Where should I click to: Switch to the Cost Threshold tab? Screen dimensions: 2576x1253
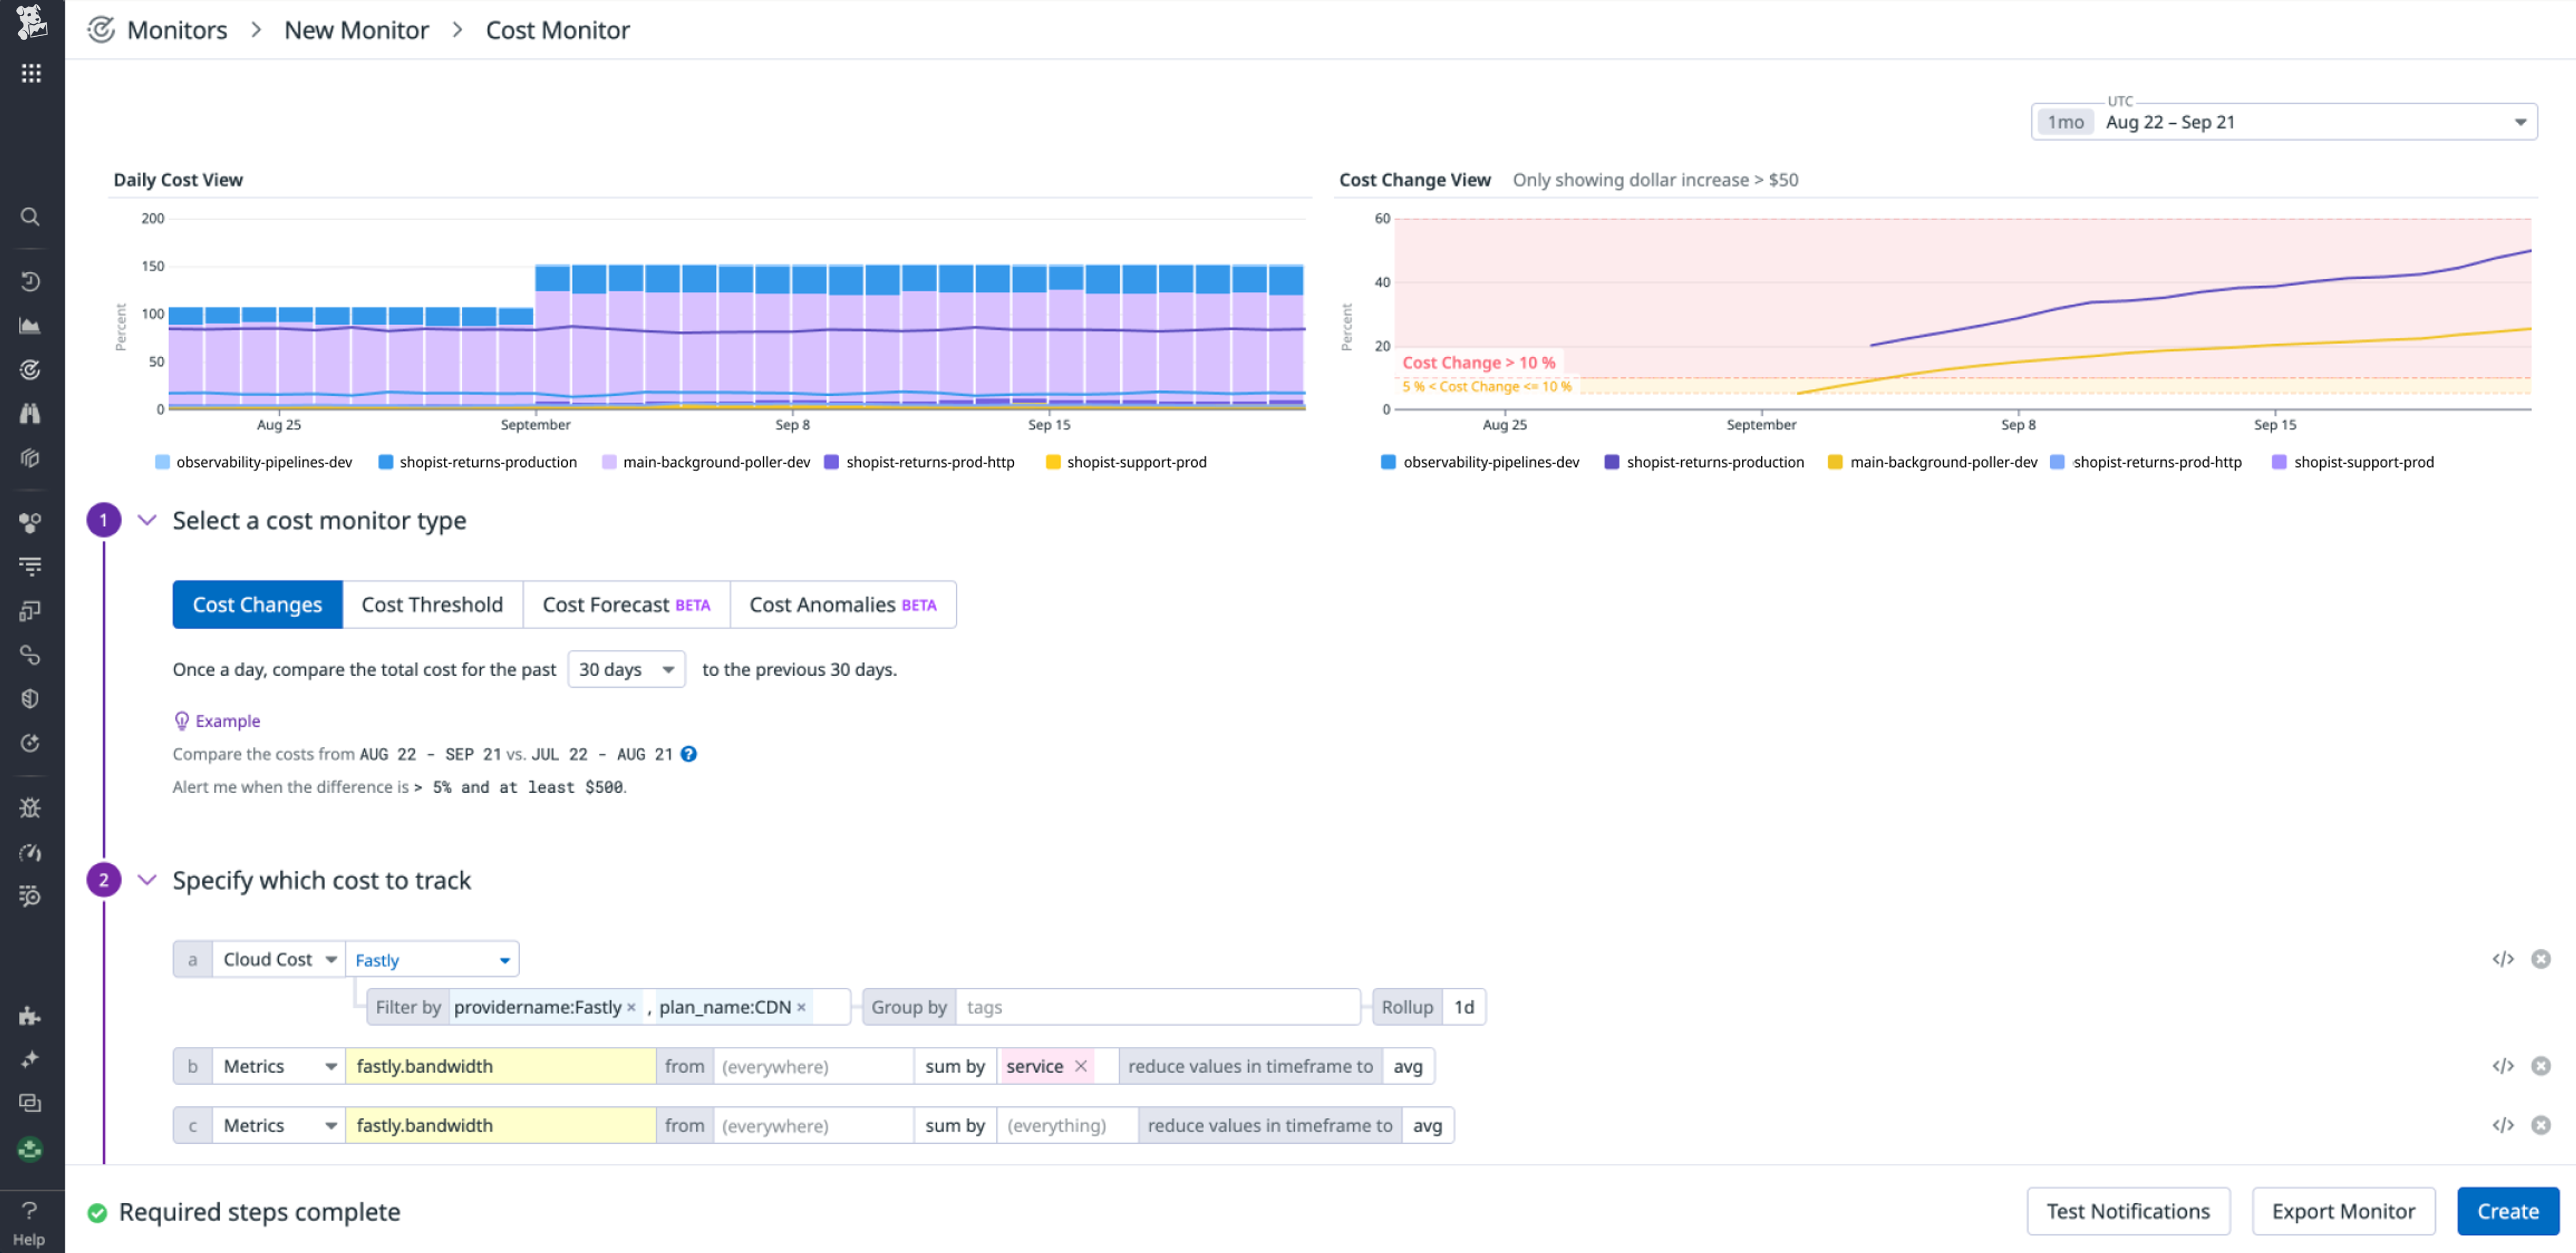(x=432, y=604)
